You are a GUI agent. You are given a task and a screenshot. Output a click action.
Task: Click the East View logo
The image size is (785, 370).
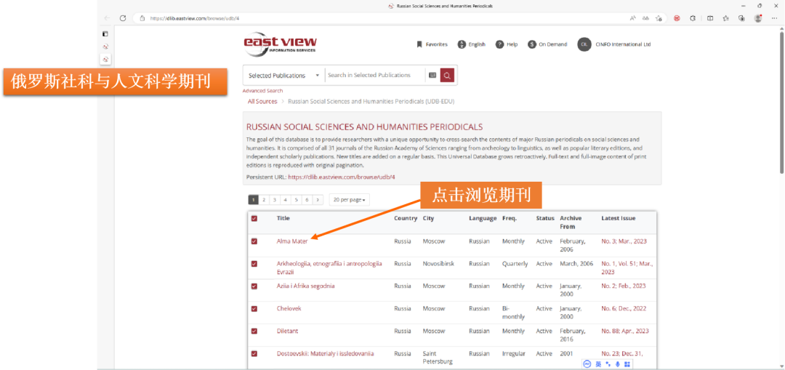click(280, 44)
